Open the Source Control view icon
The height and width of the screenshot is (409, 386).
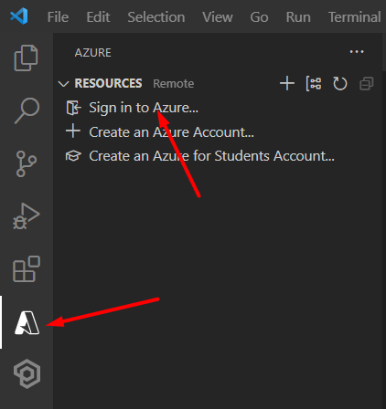[27, 163]
